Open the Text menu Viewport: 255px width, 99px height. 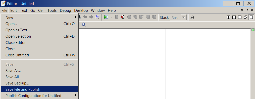click(x=24, y=10)
